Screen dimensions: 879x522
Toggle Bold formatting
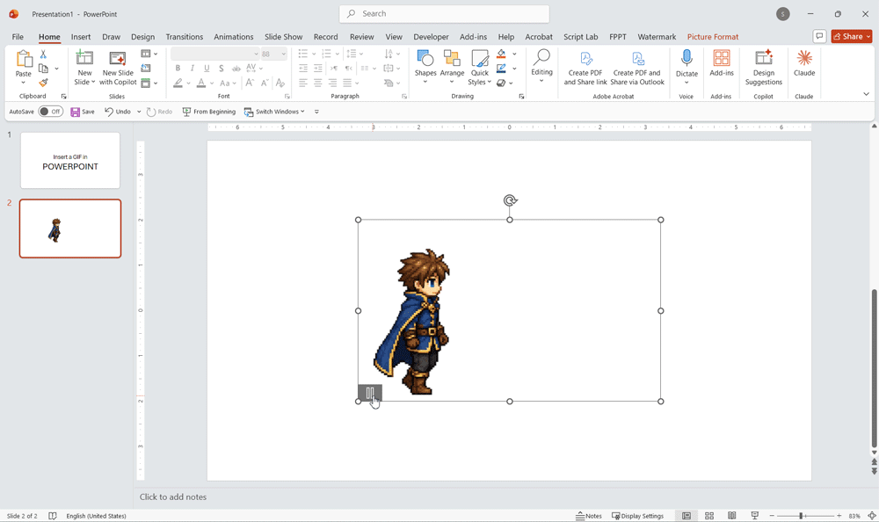pyautogui.click(x=178, y=69)
